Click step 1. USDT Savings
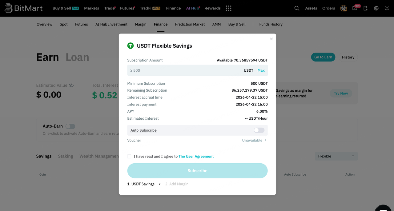The height and width of the screenshot is (211, 394). [141, 184]
